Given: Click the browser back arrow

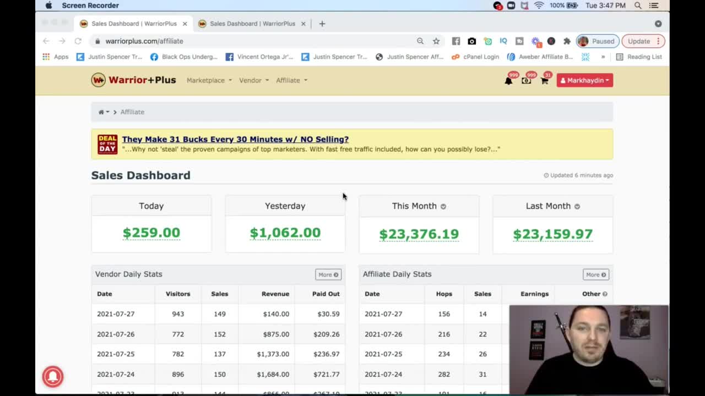Looking at the screenshot, I should pos(46,41).
